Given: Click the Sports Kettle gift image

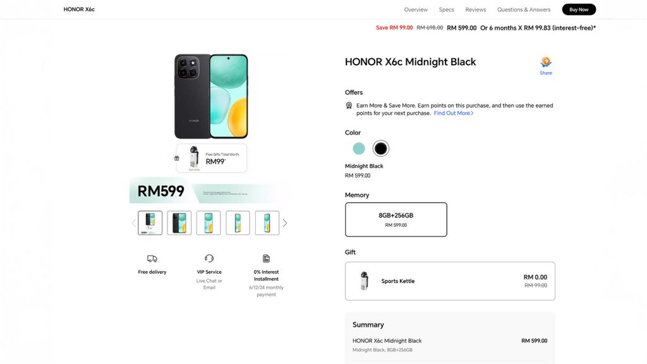Looking at the screenshot, I should coord(363,281).
